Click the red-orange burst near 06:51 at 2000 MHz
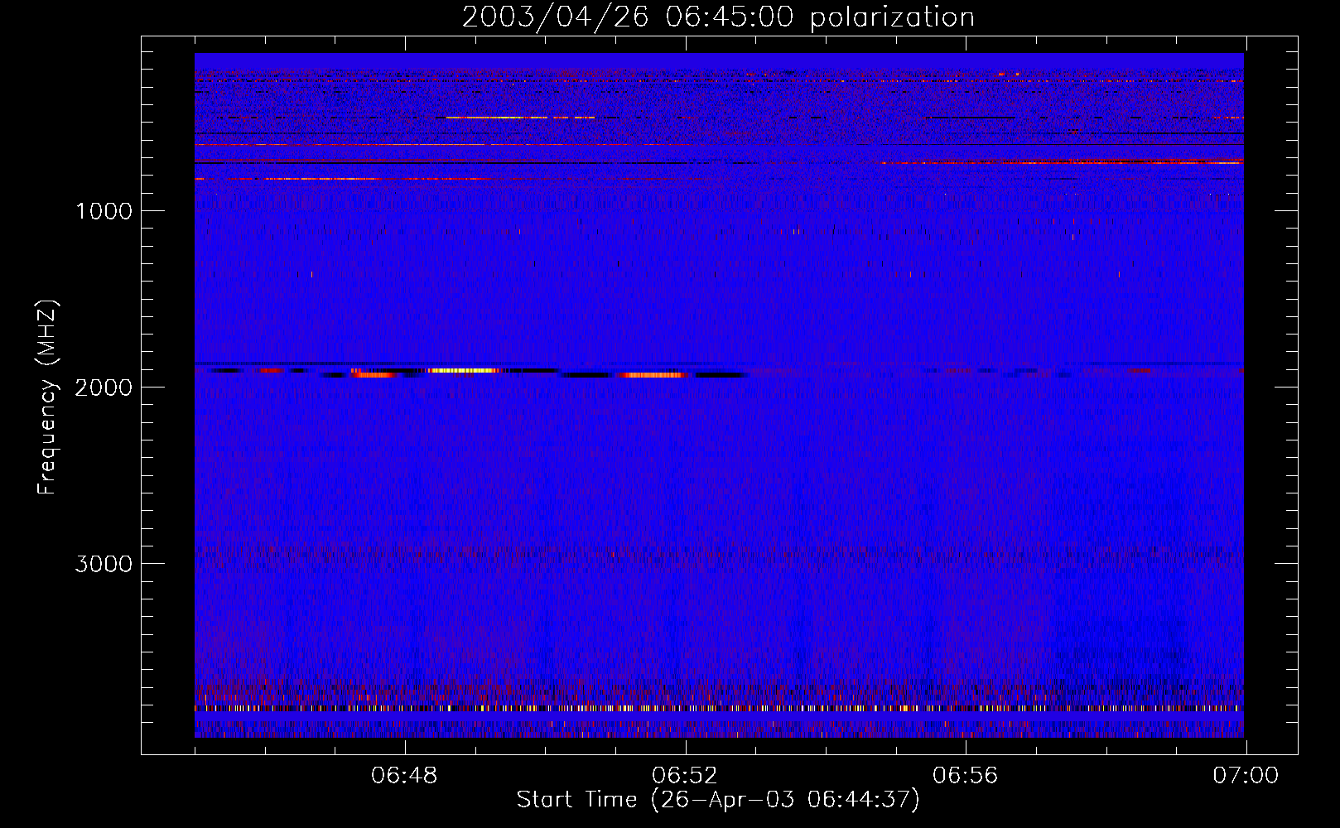1340x828 pixels. (x=652, y=375)
